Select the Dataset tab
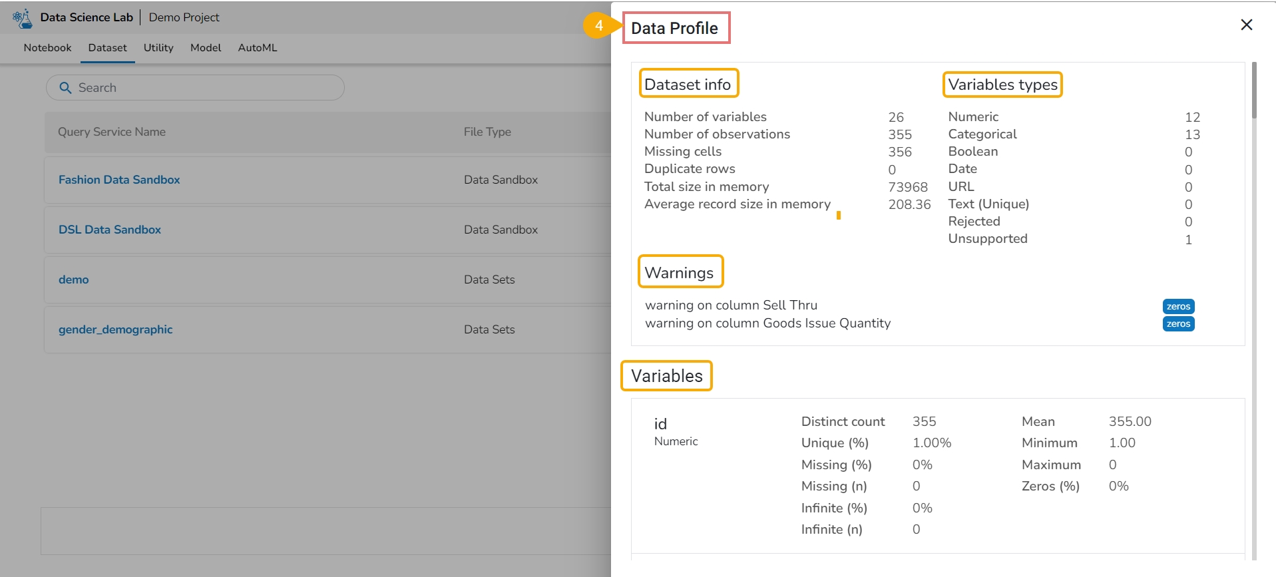 point(107,48)
